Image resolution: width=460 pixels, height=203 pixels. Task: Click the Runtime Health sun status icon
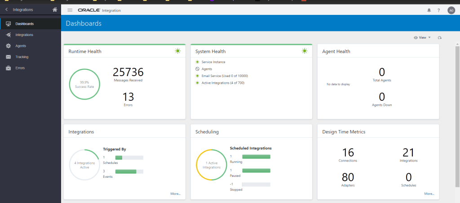tap(178, 51)
